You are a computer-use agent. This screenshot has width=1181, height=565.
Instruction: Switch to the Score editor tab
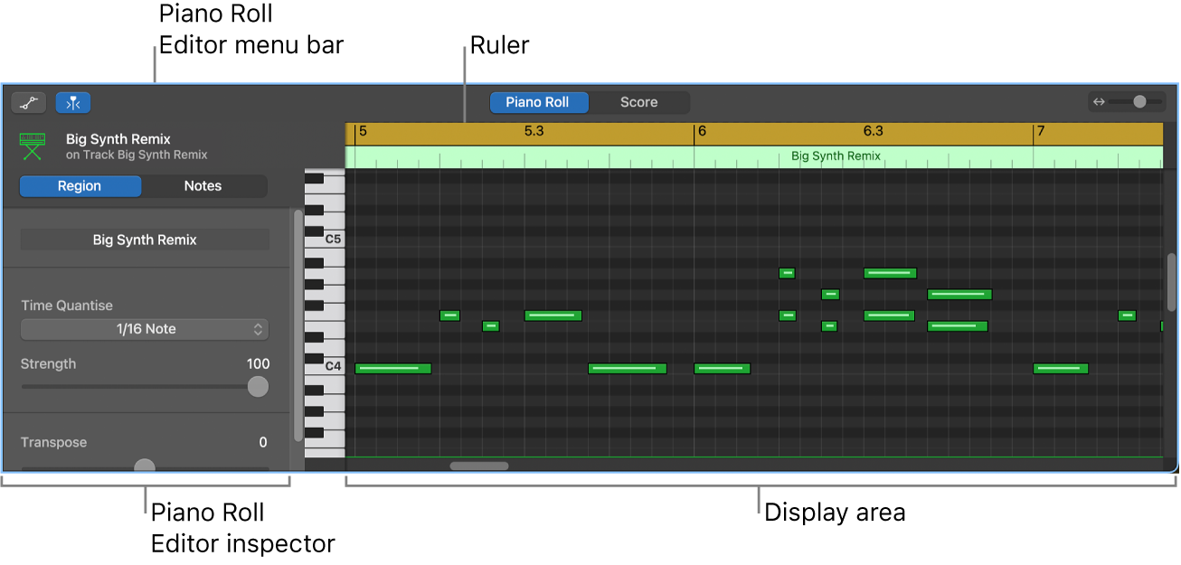[x=639, y=102]
